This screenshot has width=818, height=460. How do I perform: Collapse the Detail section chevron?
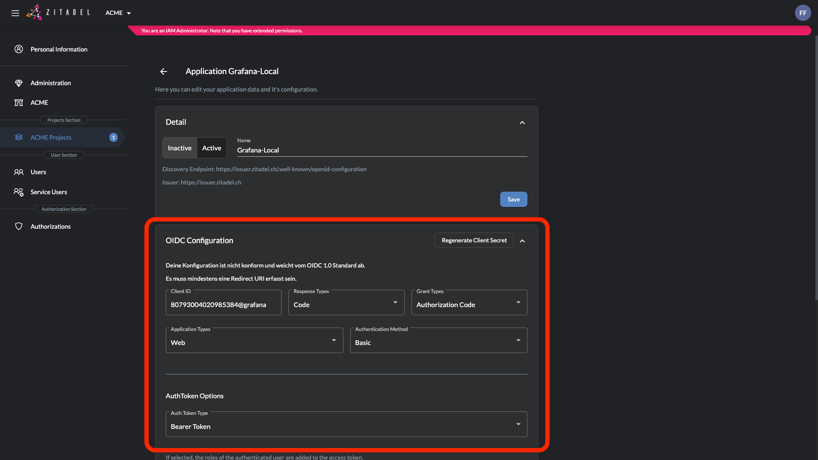(x=522, y=123)
